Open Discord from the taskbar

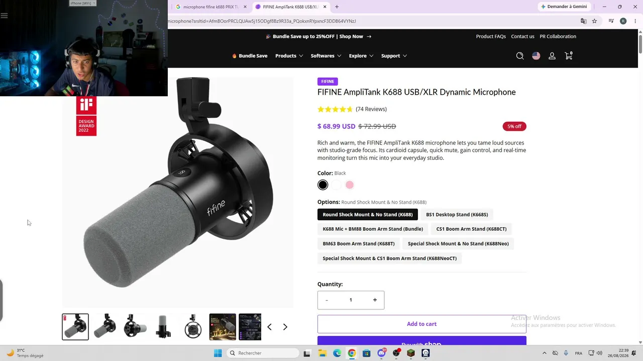pyautogui.click(x=381, y=353)
